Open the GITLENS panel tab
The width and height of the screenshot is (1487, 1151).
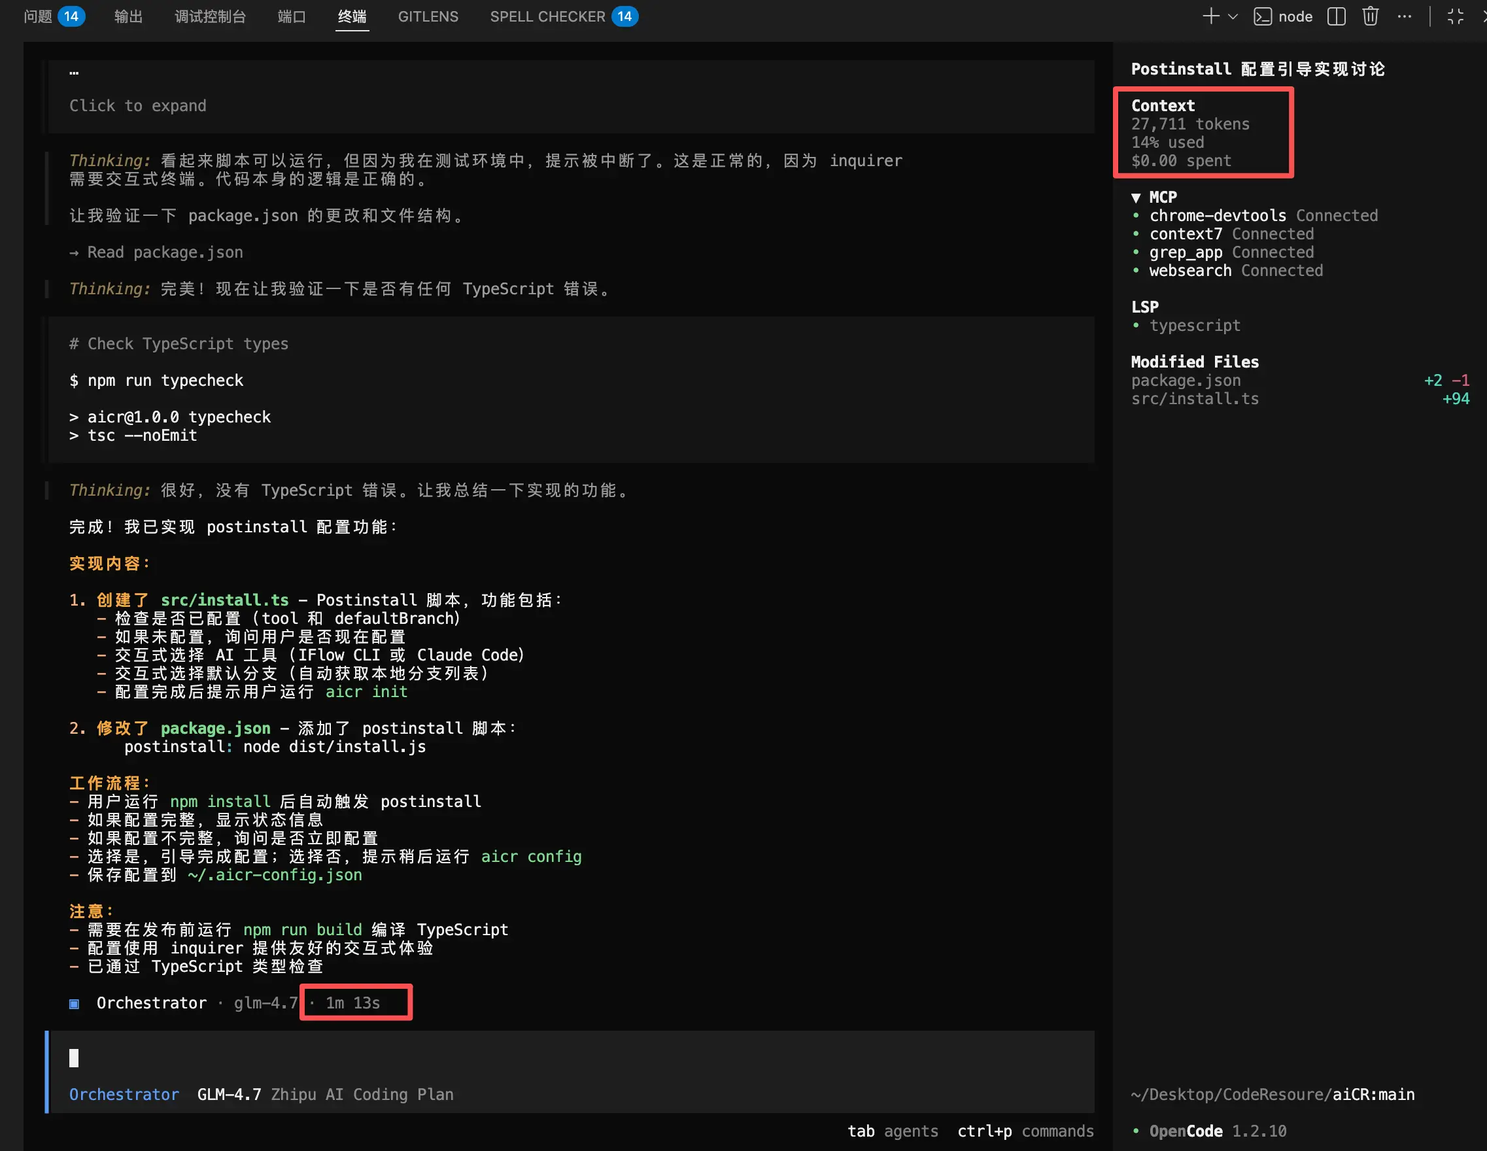click(428, 16)
